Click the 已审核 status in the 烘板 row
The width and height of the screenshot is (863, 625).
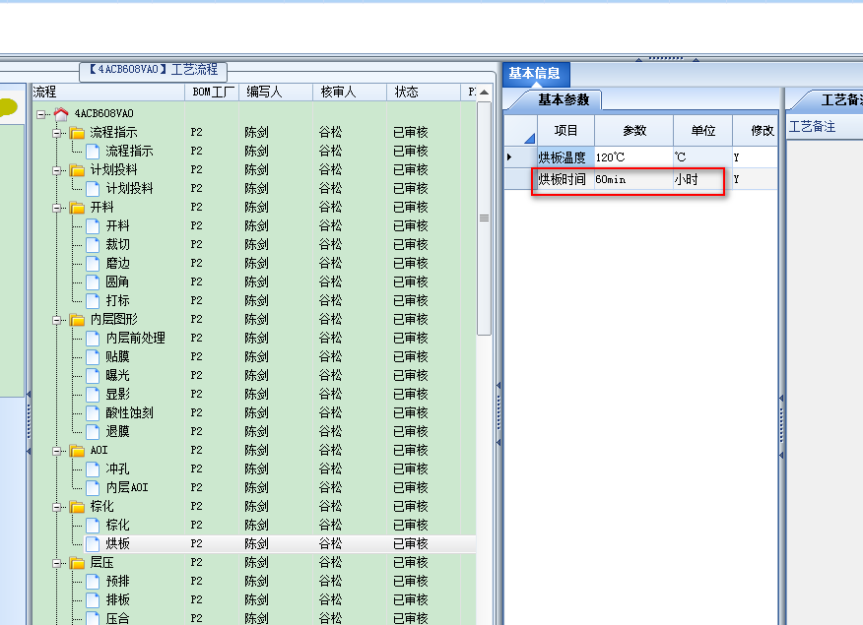click(x=411, y=543)
